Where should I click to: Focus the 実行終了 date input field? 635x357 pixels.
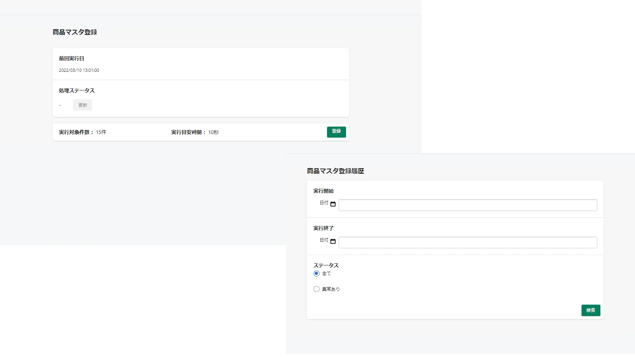[x=468, y=243]
